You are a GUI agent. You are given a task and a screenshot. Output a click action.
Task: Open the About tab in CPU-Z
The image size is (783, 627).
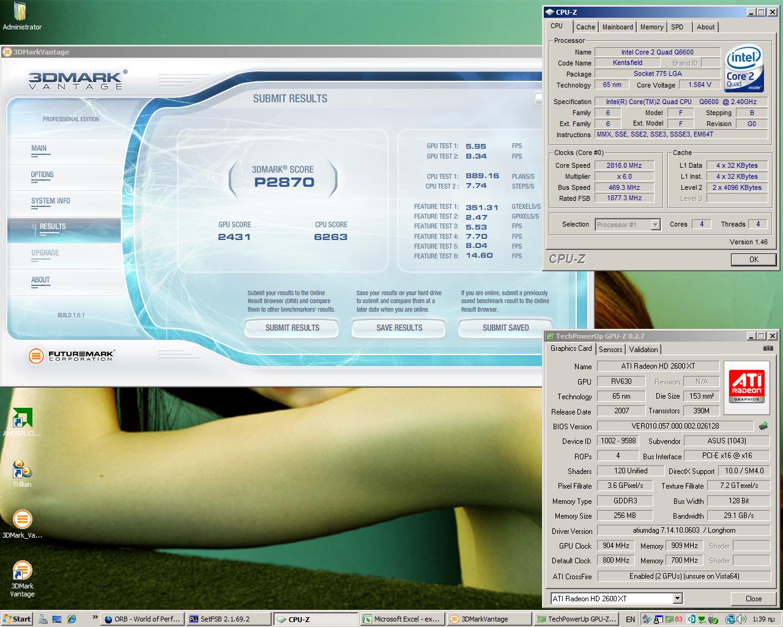(705, 27)
